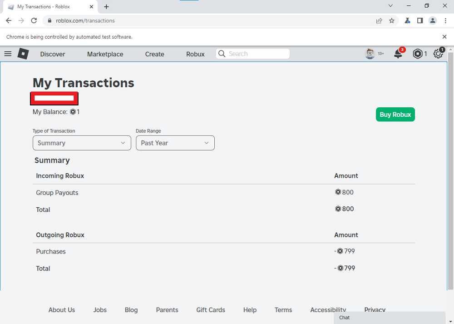Open the Jobs footer link

100,310
